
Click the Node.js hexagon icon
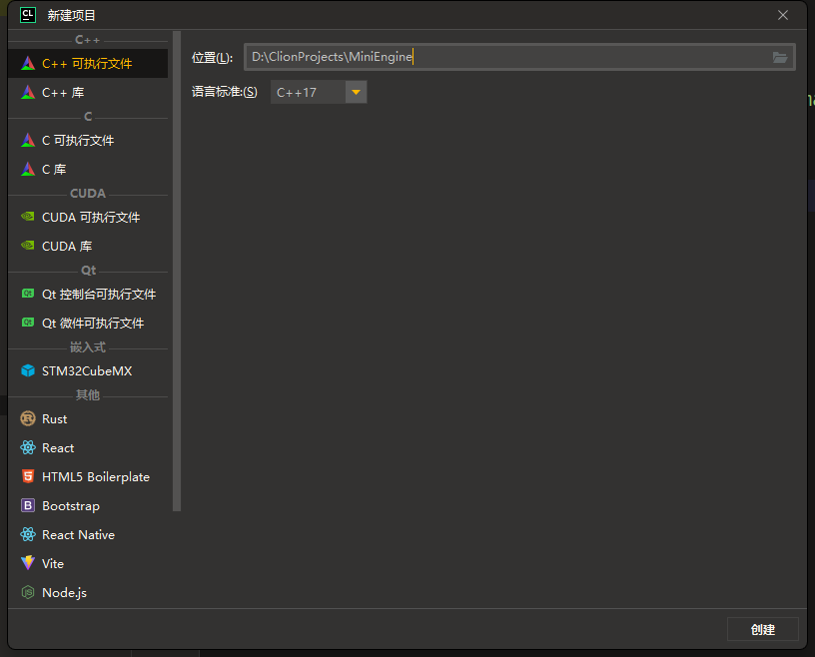click(28, 592)
